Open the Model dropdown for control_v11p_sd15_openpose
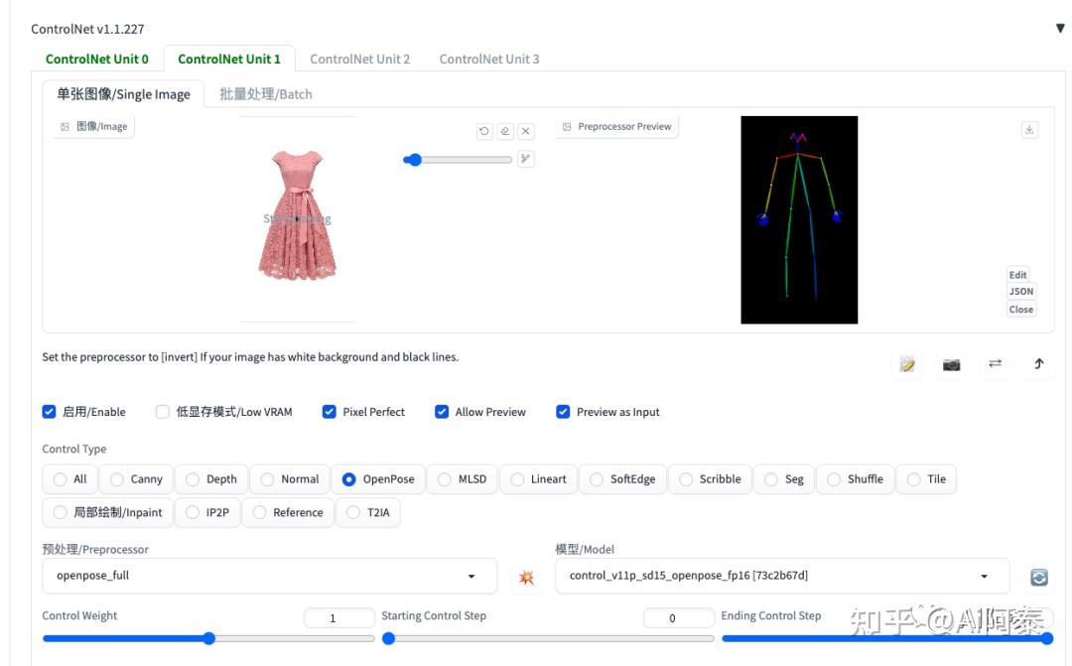Image resolution: width=1072 pixels, height=666 pixels. [x=780, y=576]
